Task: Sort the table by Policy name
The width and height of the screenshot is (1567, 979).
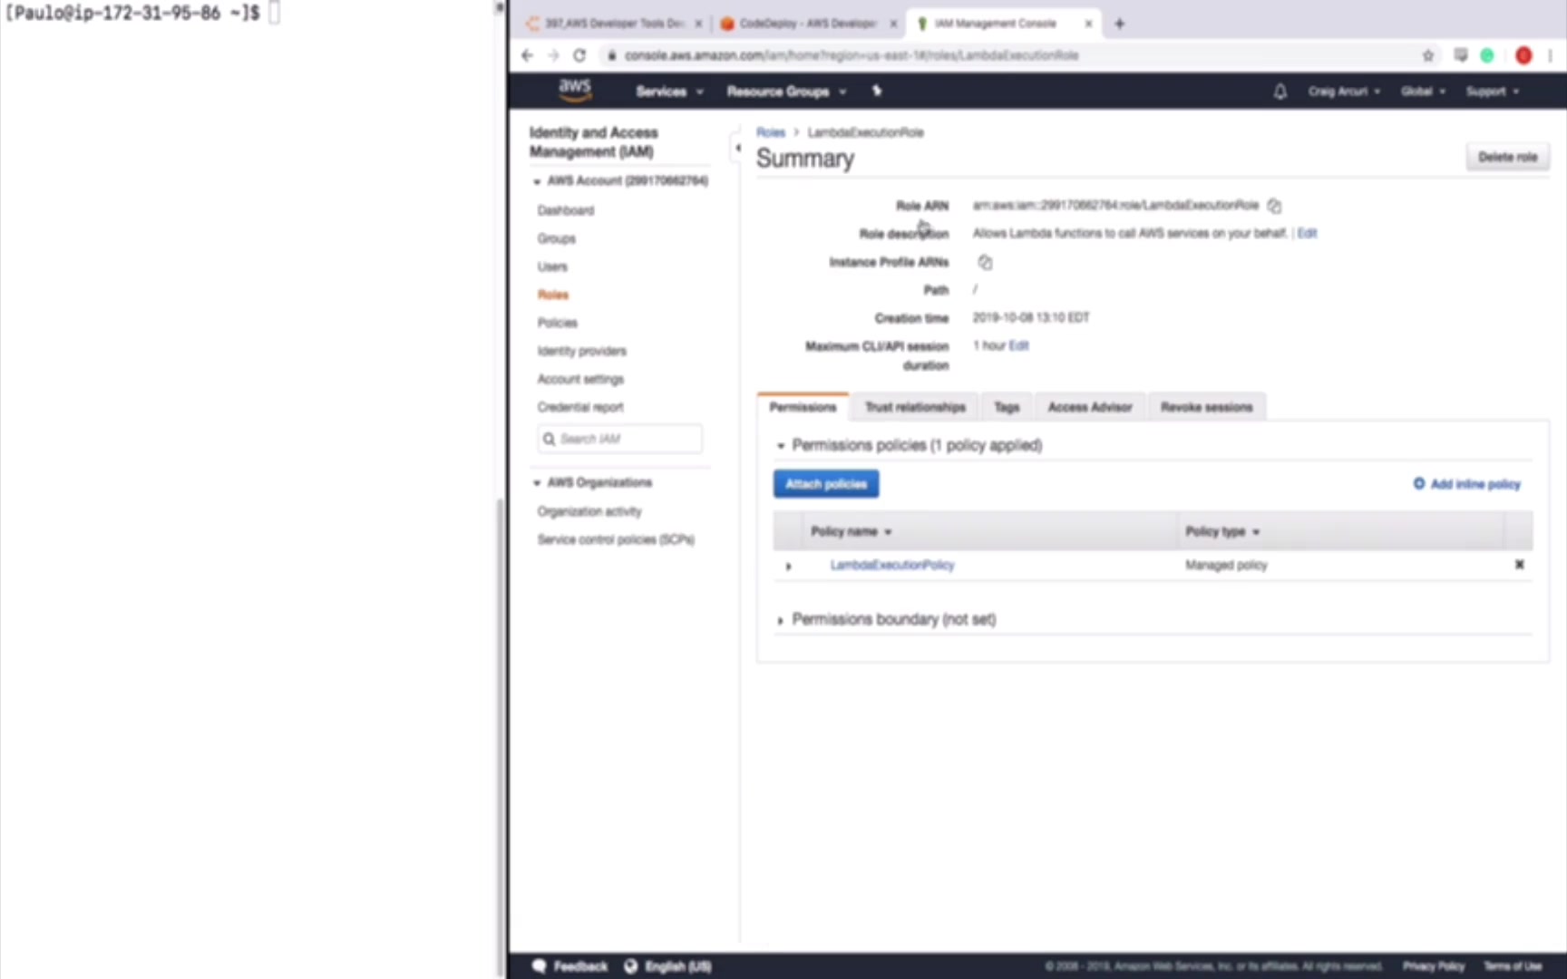Action: (x=852, y=531)
